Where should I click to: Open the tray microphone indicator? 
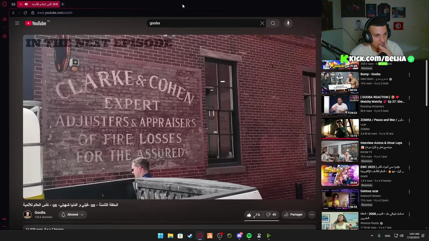coord(379,236)
